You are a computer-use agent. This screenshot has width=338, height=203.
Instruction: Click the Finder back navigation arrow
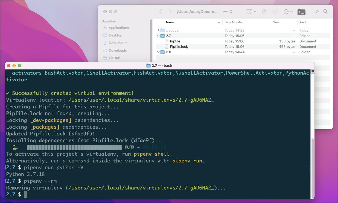pyautogui.click(x=161, y=12)
